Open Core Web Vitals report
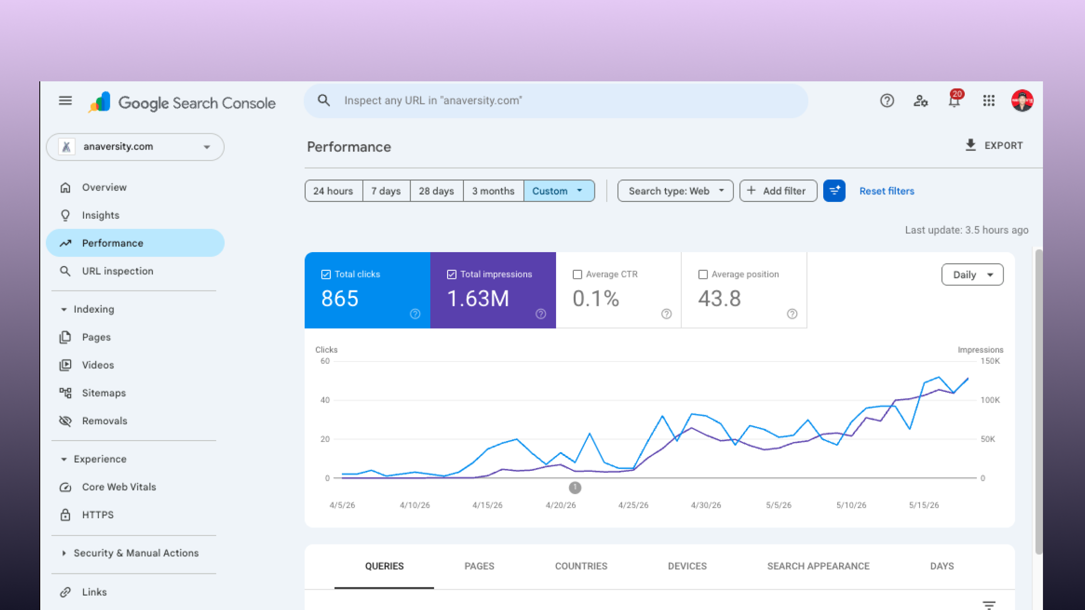The width and height of the screenshot is (1085, 610). (135, 487)
